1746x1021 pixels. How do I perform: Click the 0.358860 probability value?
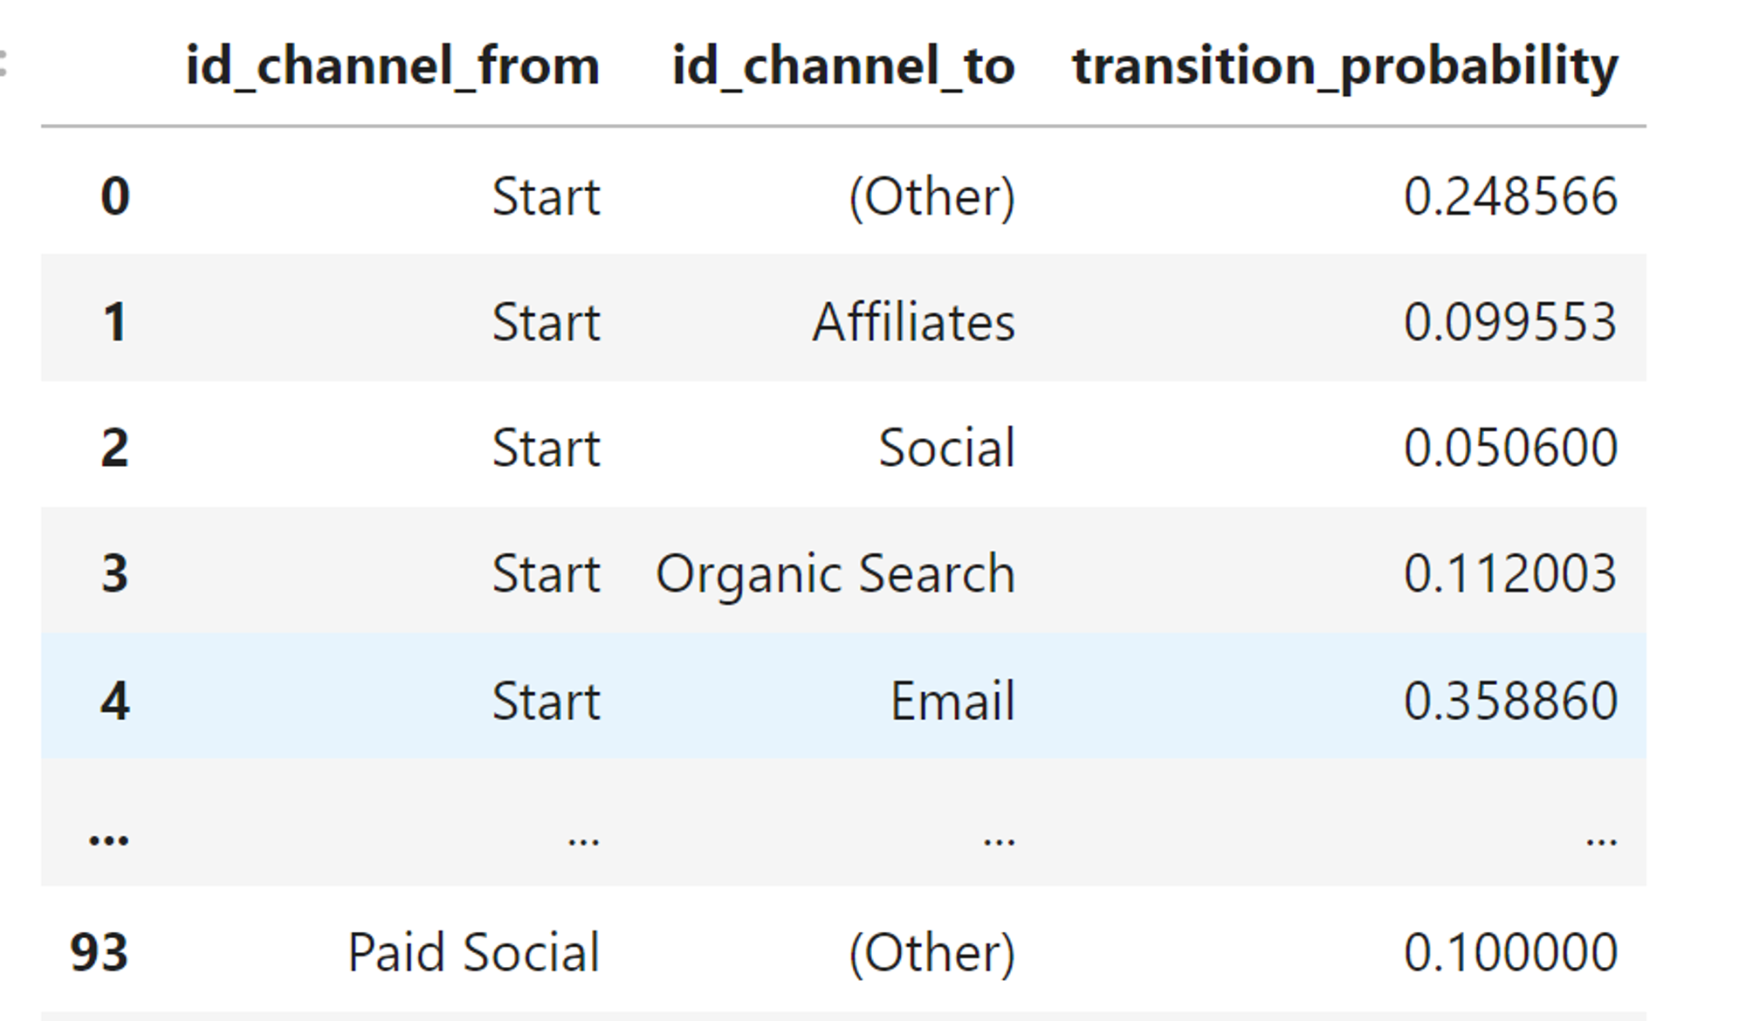click(1511, 701)
